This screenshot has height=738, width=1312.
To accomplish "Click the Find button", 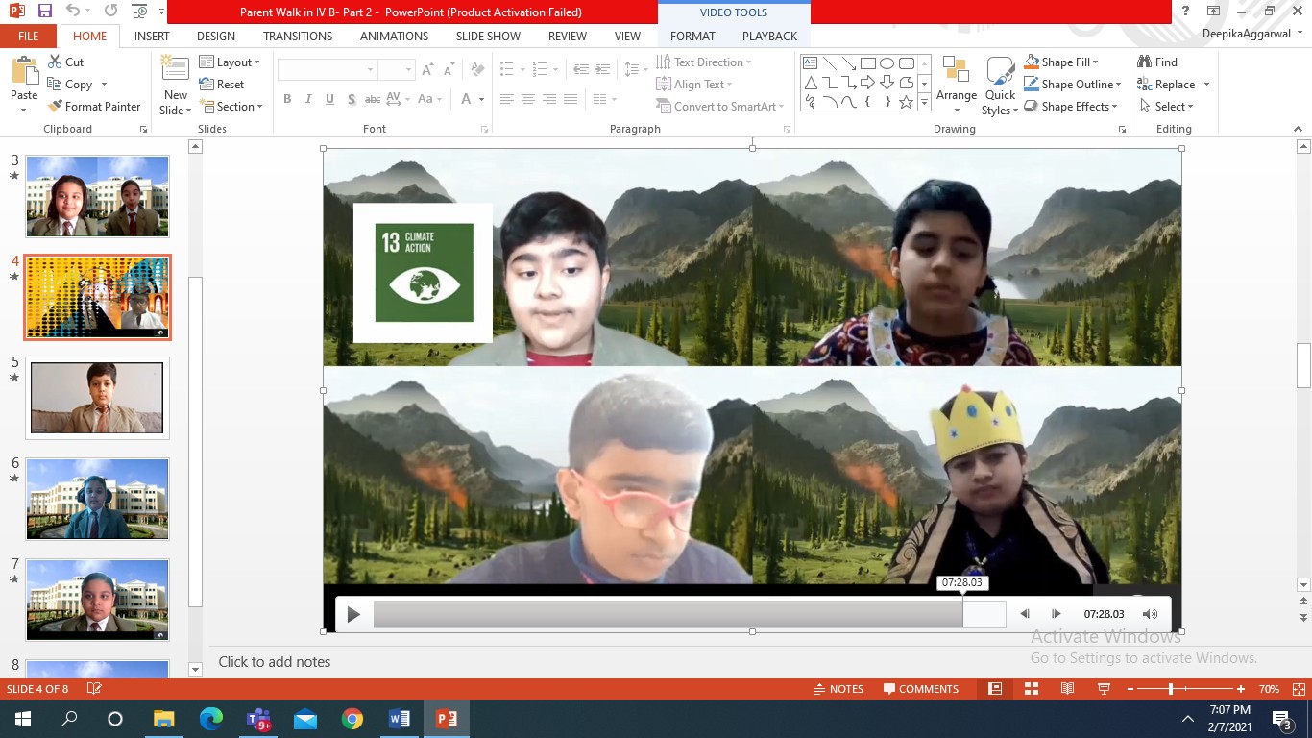I will 1157,61.
